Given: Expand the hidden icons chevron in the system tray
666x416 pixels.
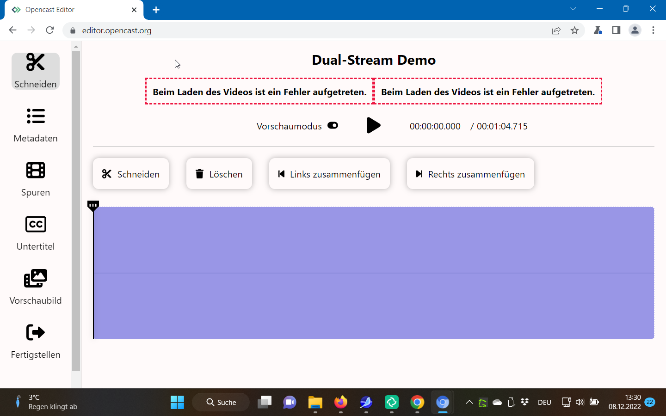Looking at the screenshot, I should pos(469,402).
